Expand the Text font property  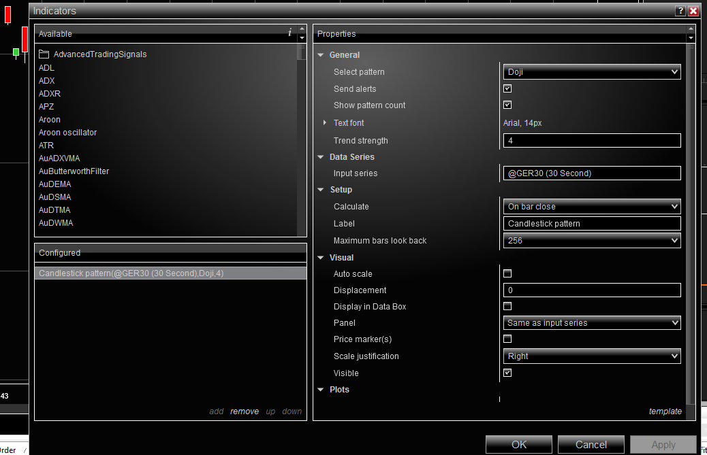tap(325, 122)
